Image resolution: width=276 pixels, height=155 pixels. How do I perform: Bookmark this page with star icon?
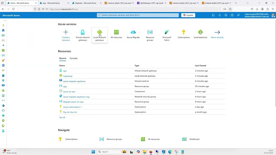[230, 9]
